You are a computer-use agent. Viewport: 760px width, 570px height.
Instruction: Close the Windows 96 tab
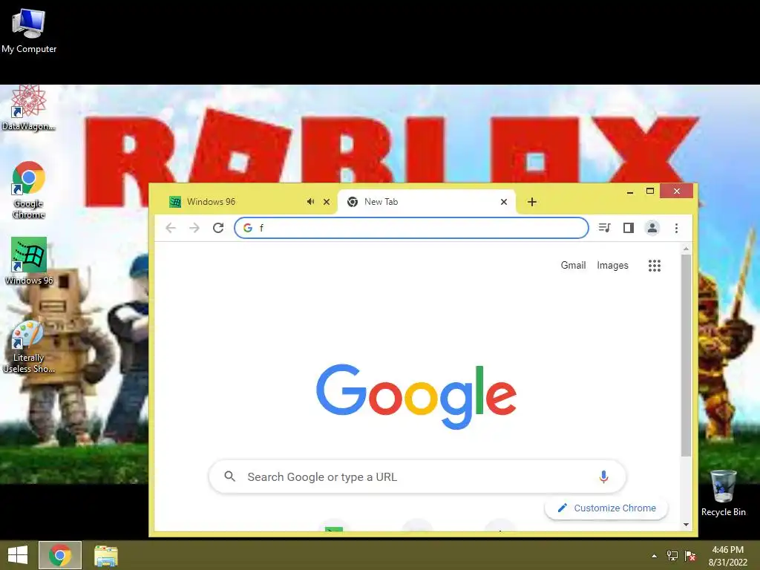(327, 202)
